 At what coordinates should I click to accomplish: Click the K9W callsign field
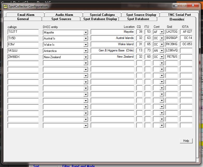coord(23,44)
